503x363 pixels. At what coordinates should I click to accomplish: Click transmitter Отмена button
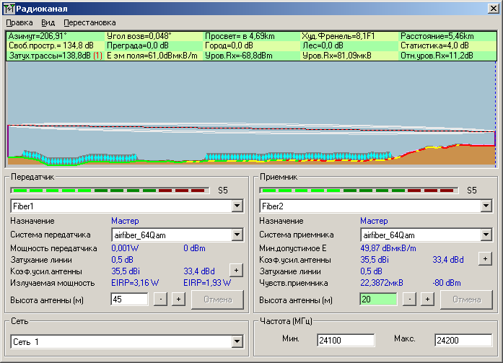point(217,299)
